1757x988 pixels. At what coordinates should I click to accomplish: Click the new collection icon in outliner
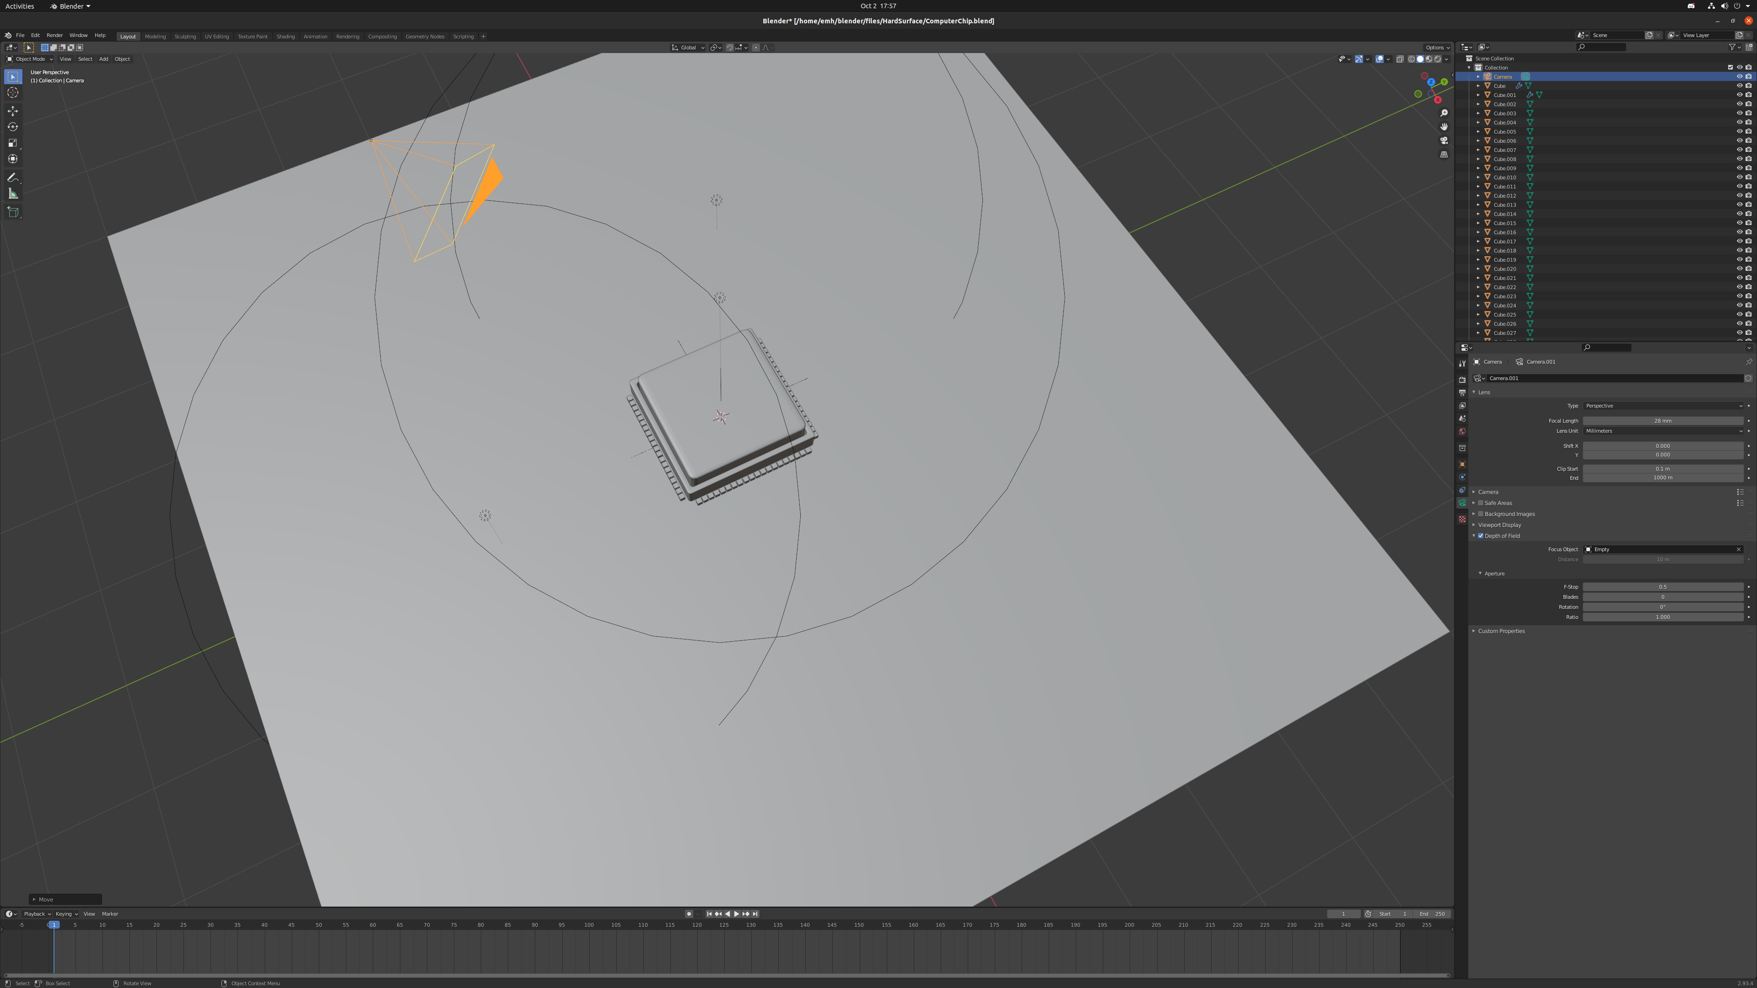click(x=1748, y=47)
